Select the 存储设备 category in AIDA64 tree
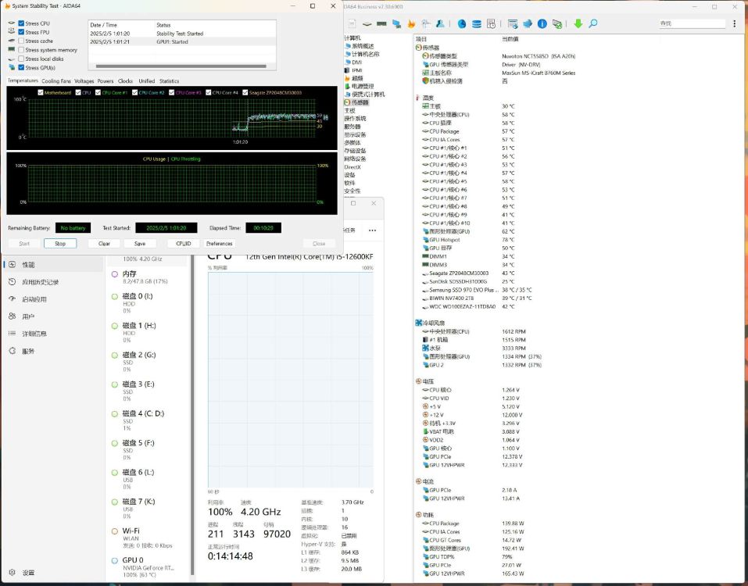 355,151
